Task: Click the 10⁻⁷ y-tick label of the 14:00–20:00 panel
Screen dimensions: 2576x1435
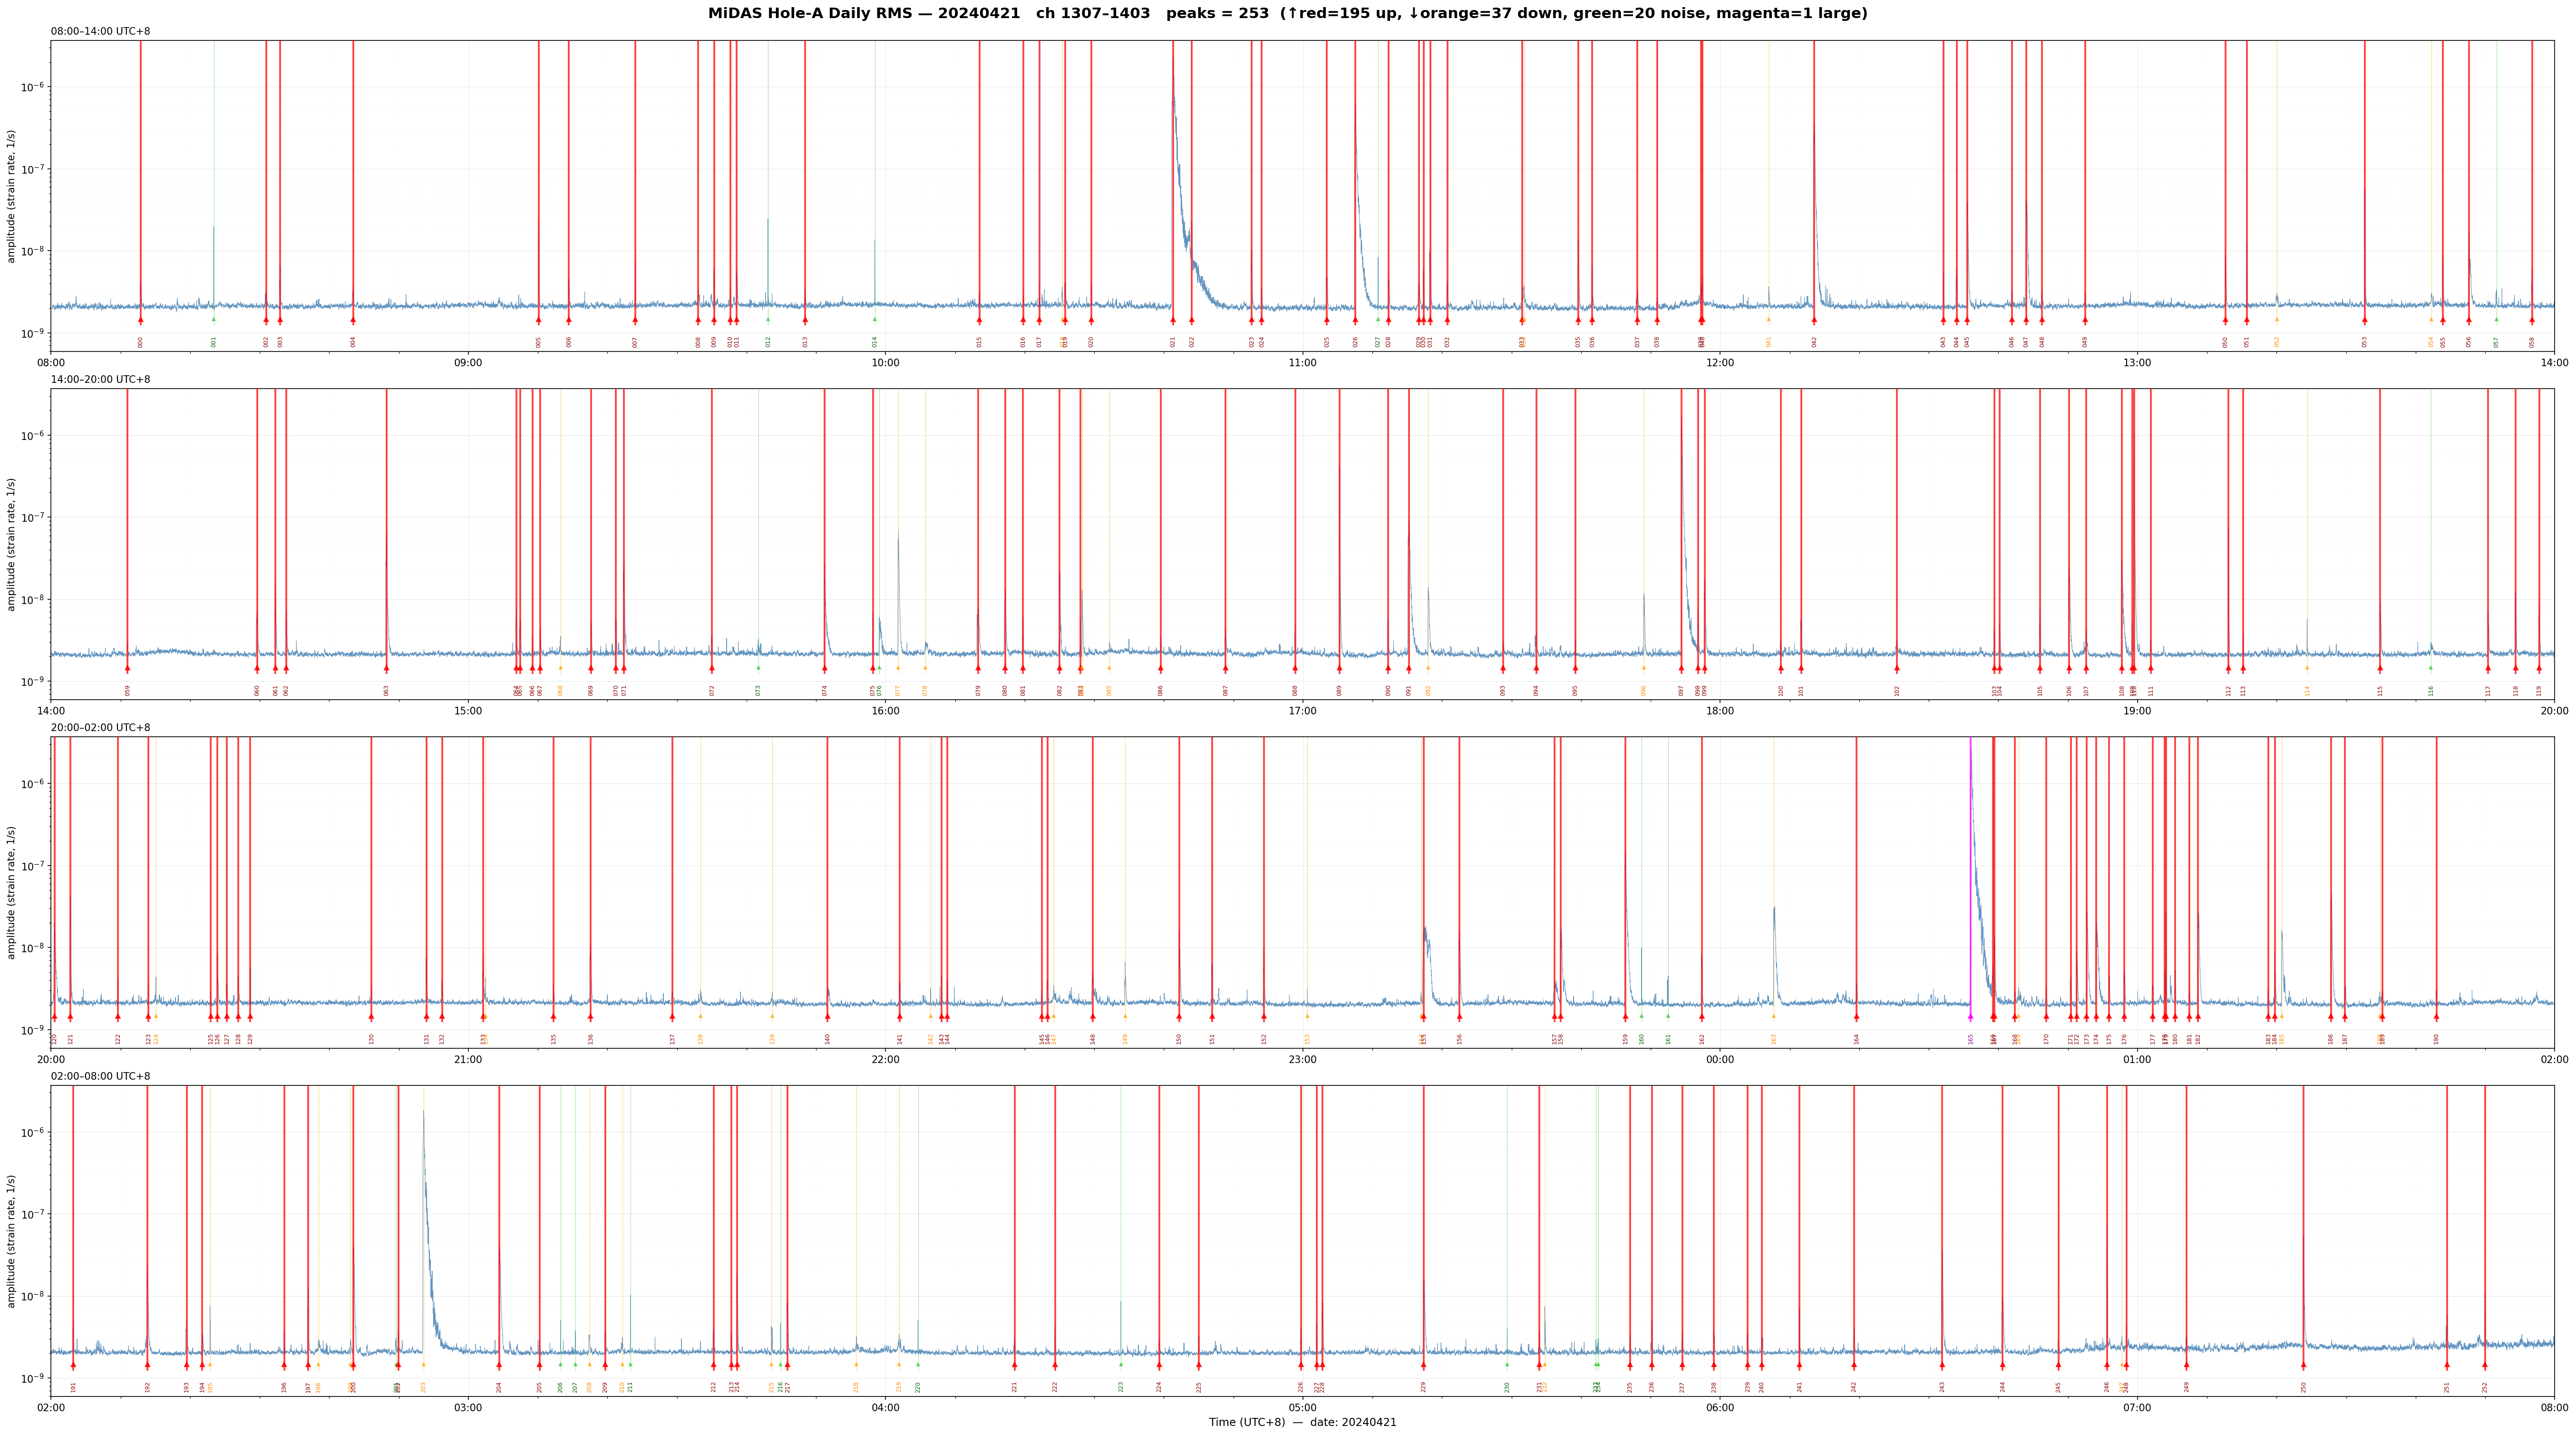Action: 33,517
